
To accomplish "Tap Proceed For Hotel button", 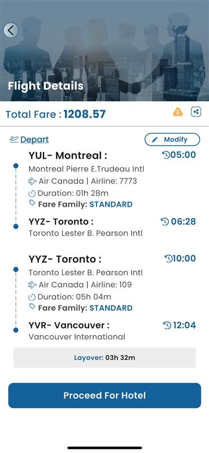I will [x=104, y=395].
